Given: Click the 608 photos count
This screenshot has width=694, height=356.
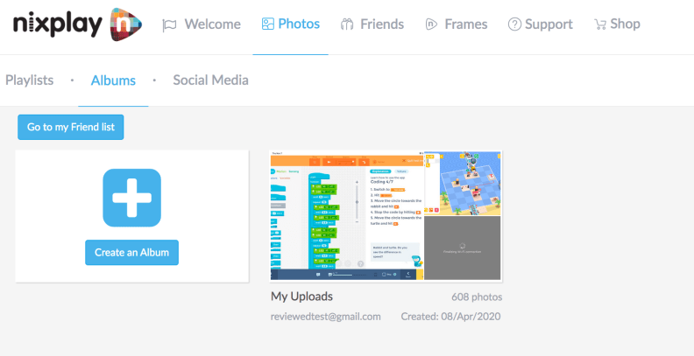Looking at the screenshot, I should tap(477, 297).
